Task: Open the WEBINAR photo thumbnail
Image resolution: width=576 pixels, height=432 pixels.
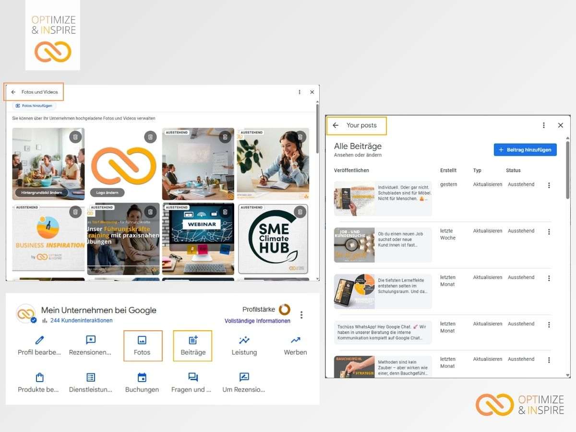Action: [x=198, y=239]
